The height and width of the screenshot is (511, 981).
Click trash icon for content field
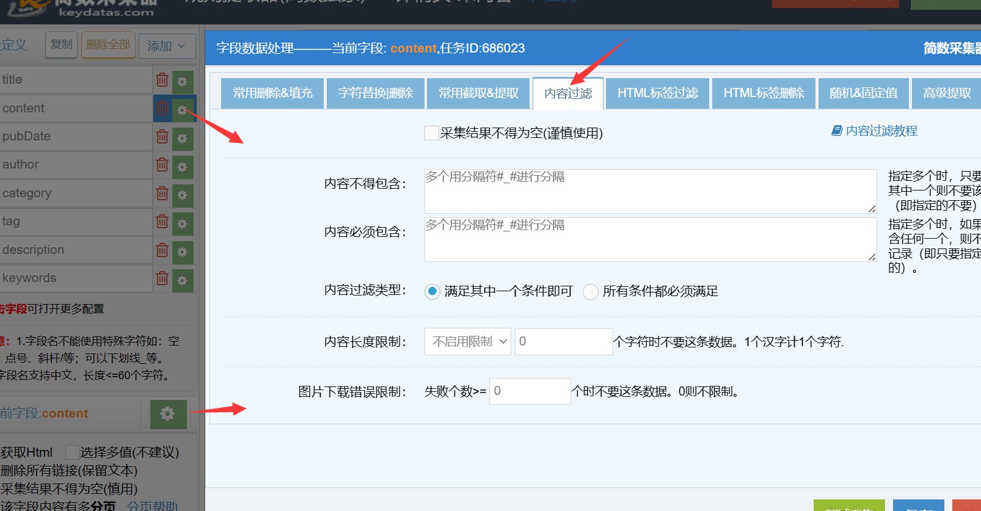[x=162, y=108]
